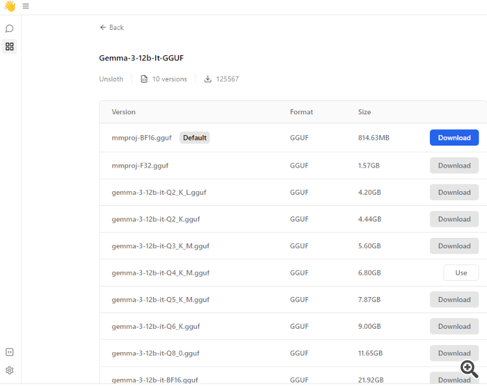Click the download count icon
This screenshot has width=487, height=386.
pos(208,79)
